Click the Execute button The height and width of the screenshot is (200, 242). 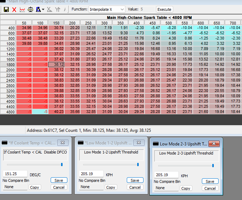tap(164, 9)
